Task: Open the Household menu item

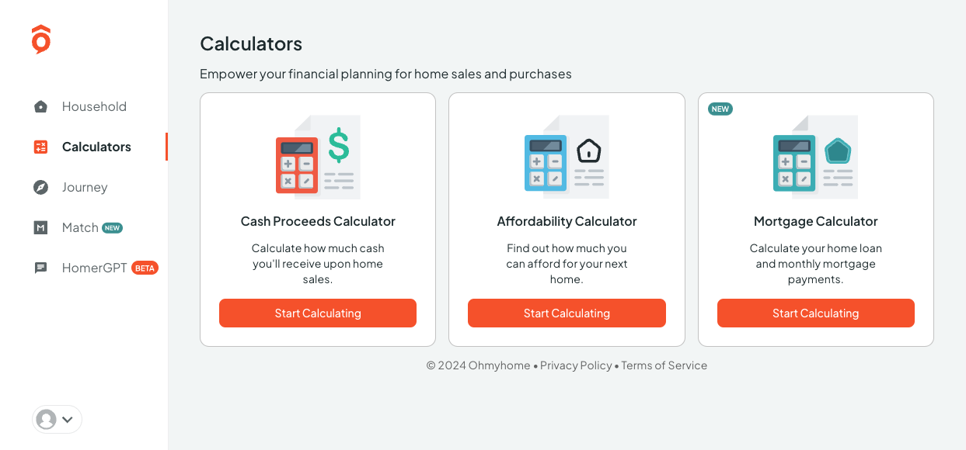Action: 94,106
